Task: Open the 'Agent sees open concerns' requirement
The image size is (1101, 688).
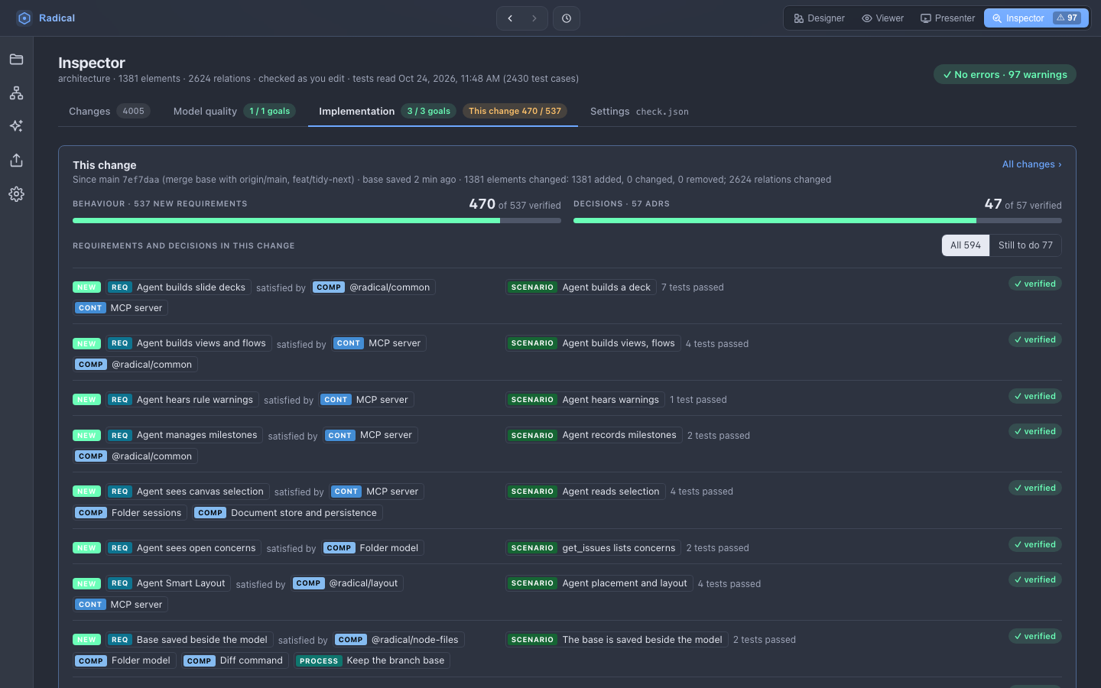Action: click(184, 548)
